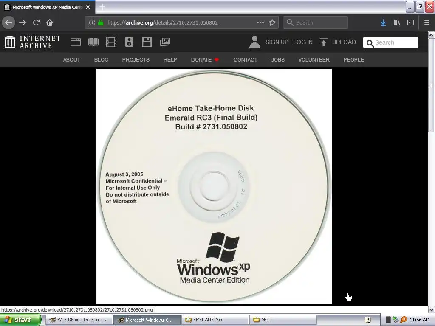Open the Library bookshelf icon
This screenshot has height=326, width=435.
point(397,22)
